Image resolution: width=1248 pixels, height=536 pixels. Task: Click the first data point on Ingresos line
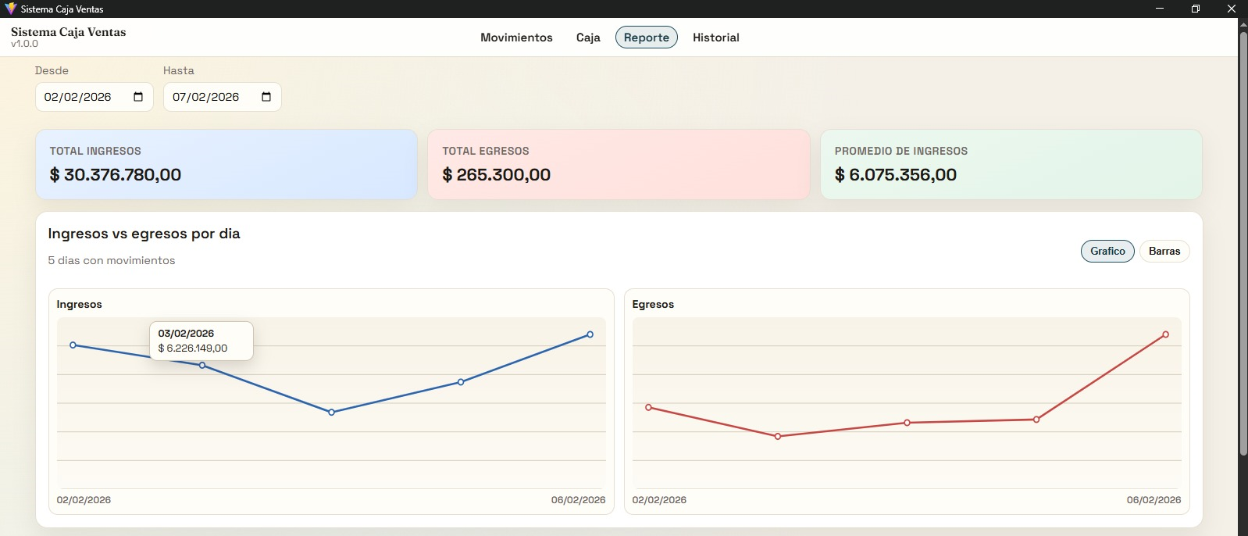click(x=73, y=345)
